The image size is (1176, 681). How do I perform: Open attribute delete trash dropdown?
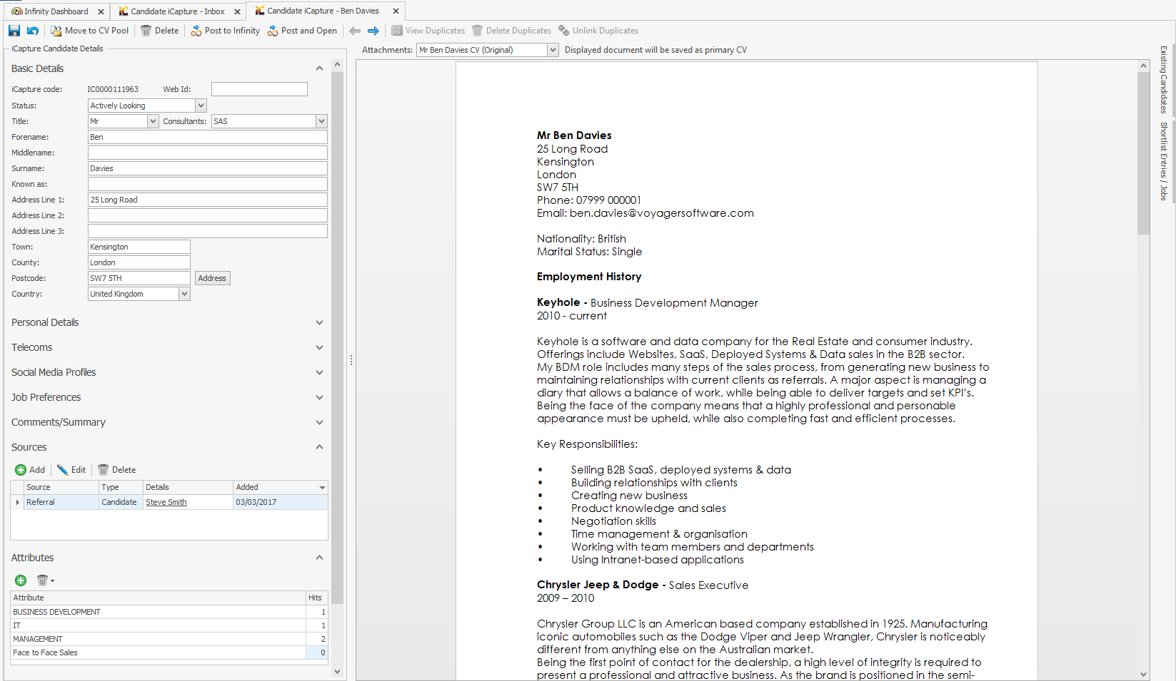46,580
